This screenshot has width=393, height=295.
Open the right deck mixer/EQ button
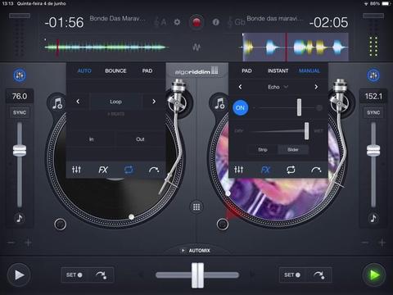[x=373, y=75]
